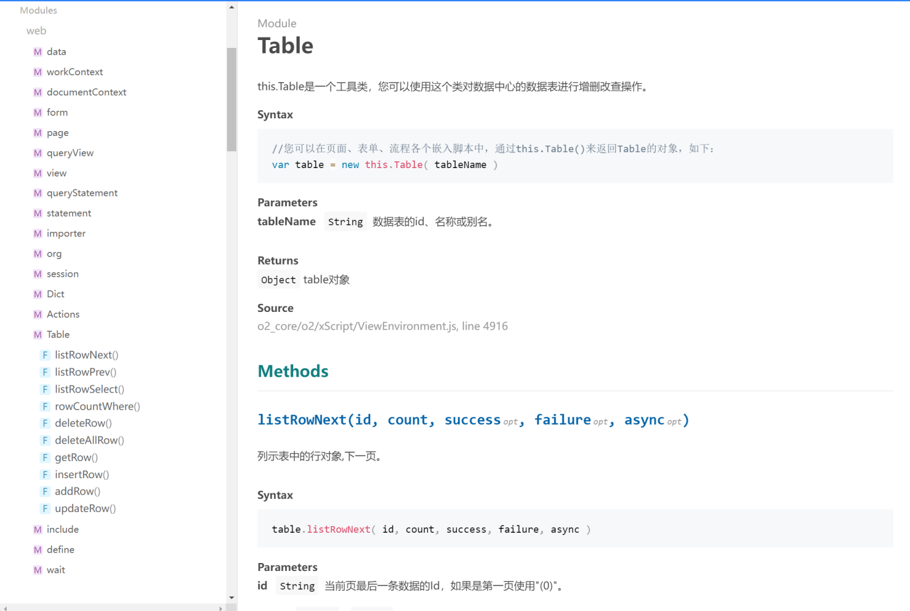910x611 pixels.
Task: Click the M icon next to queryView
Action: 38,153
